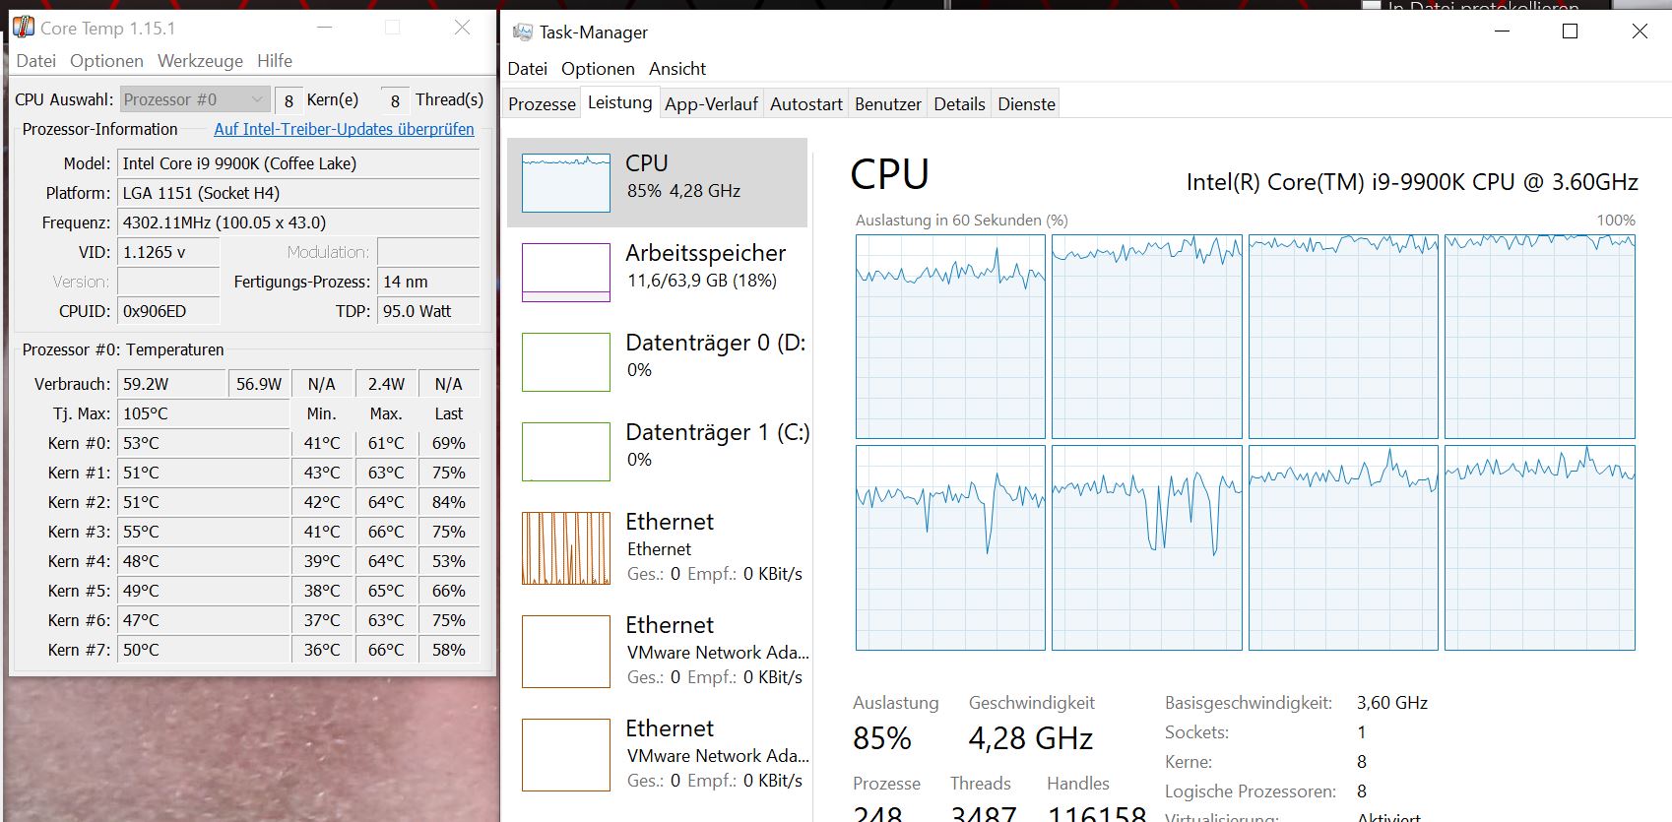Click the Tj. Max temperature field
Screen dimensions: 1672x822
203,412
